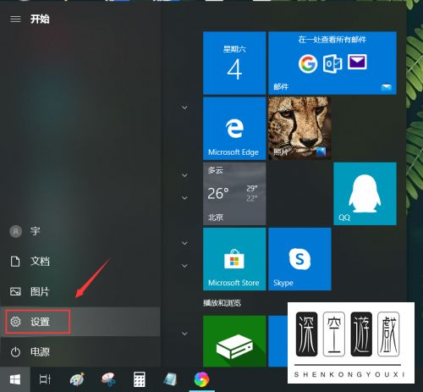
Task: Open the 照片 photos cheetah tile
Action: pos(299,129)
